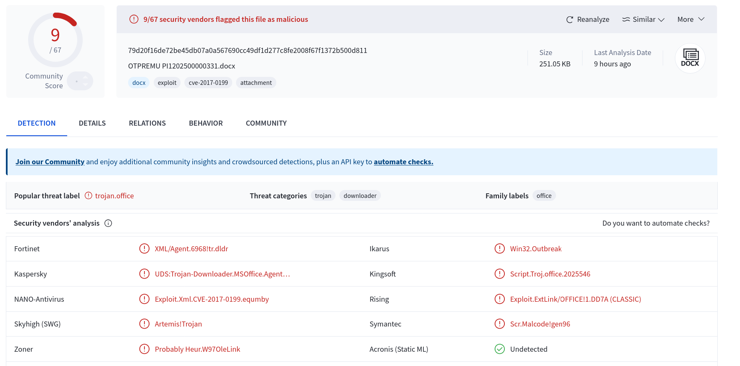The image size is (740, 366).
Task: Click the info icon beside Security vendors' analysis
Action: click(108, 223)
